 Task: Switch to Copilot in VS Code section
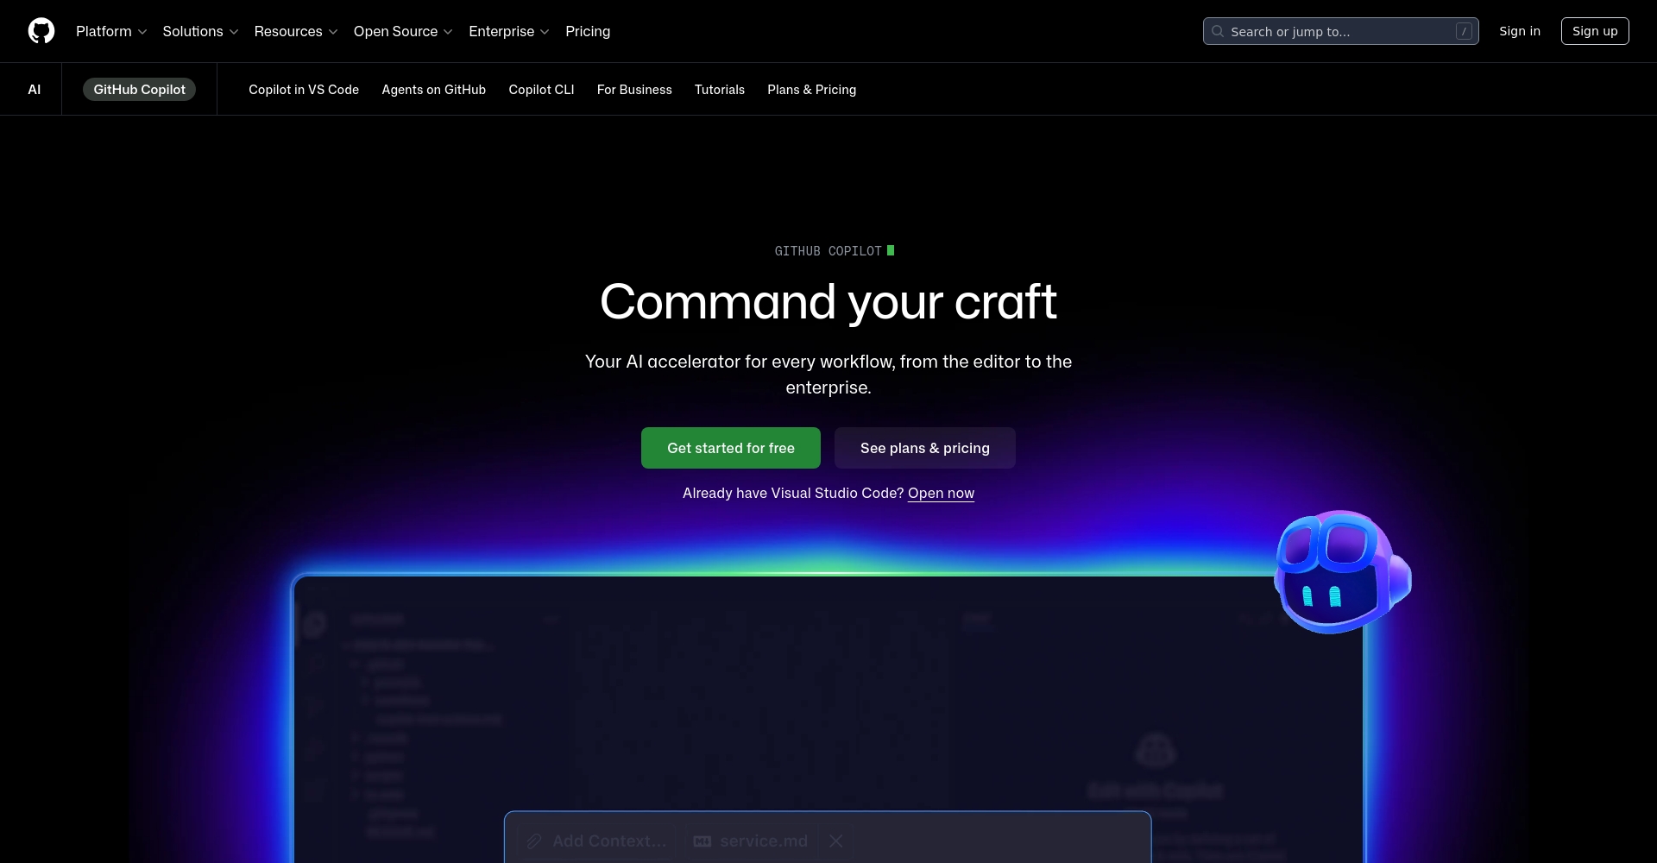(x=303, y=89)
